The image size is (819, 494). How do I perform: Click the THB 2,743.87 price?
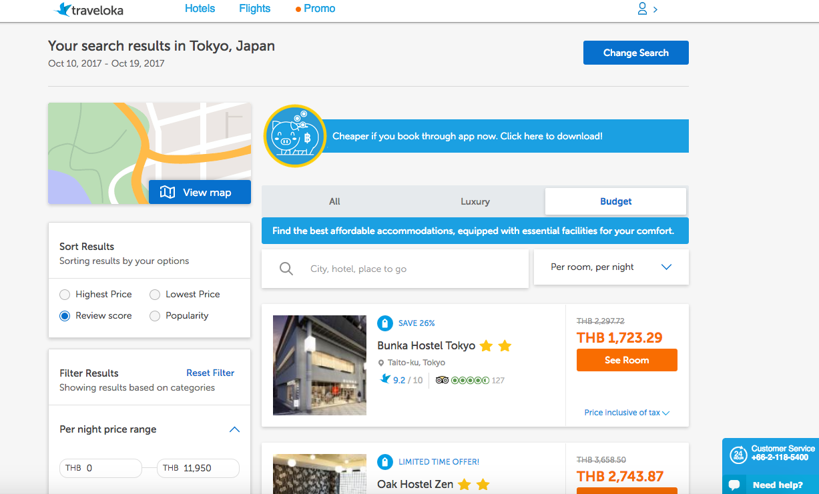[620, 476]
